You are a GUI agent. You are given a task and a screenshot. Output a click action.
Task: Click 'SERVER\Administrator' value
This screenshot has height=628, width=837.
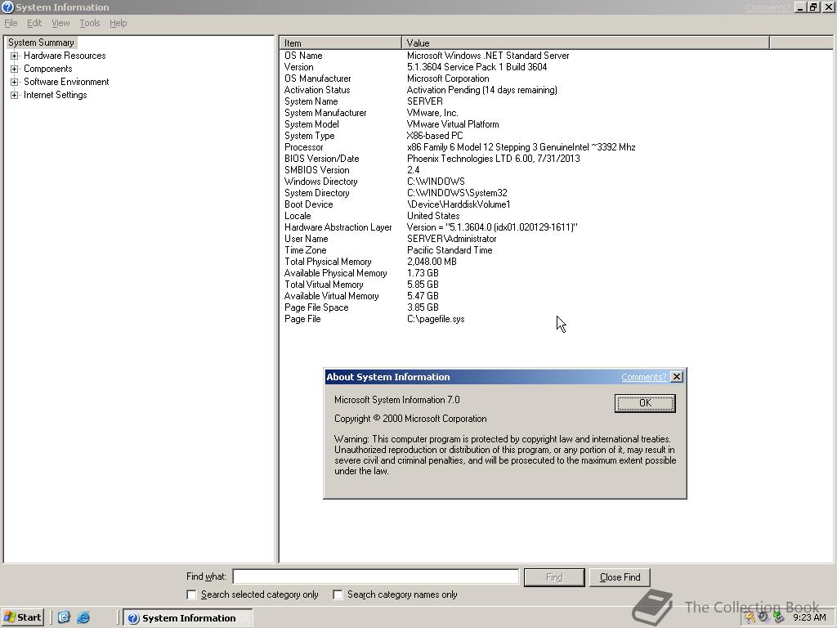[x=451, y=239]
